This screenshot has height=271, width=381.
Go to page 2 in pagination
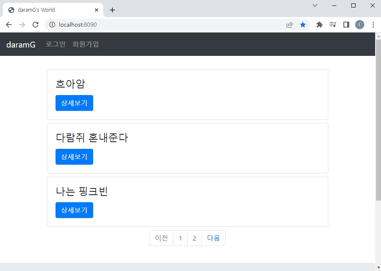click(194, 238)
